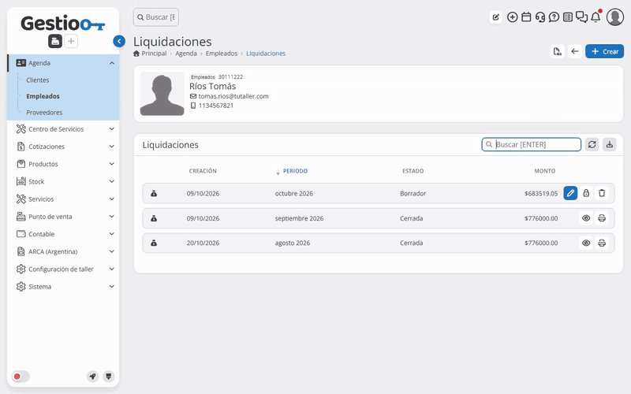Refresh the Liquidaciones list
The width and height of the screenshot is (631, 394).
click(592, 144)
